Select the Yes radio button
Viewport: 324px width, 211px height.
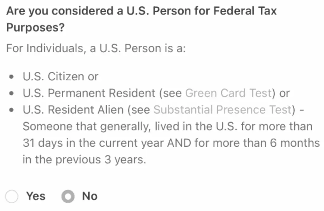pos(12,196)
